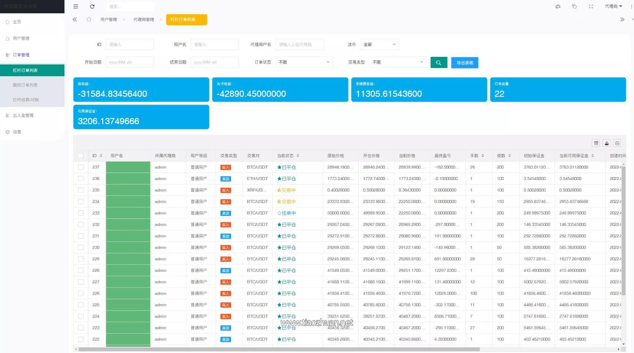Open the tag notes icon in header
Image resolution: width=634 pixels, height=353 pixels.
pyautogui.click(x=574, y=6)
